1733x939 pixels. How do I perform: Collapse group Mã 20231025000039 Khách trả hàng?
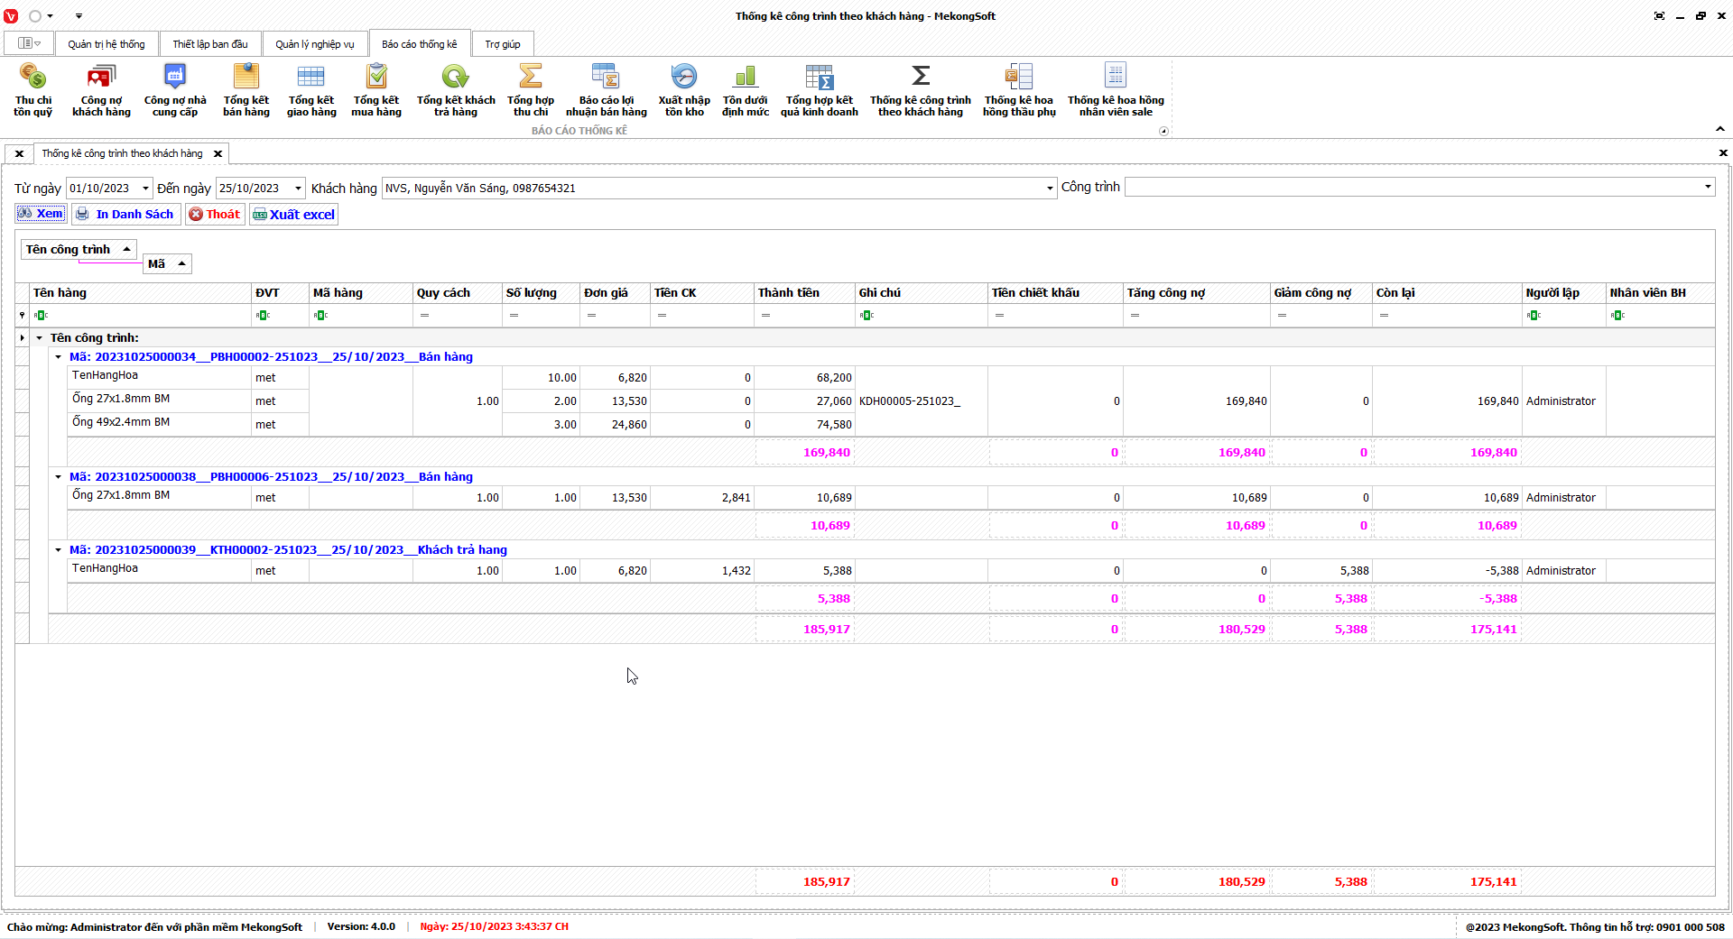[59, 550]
